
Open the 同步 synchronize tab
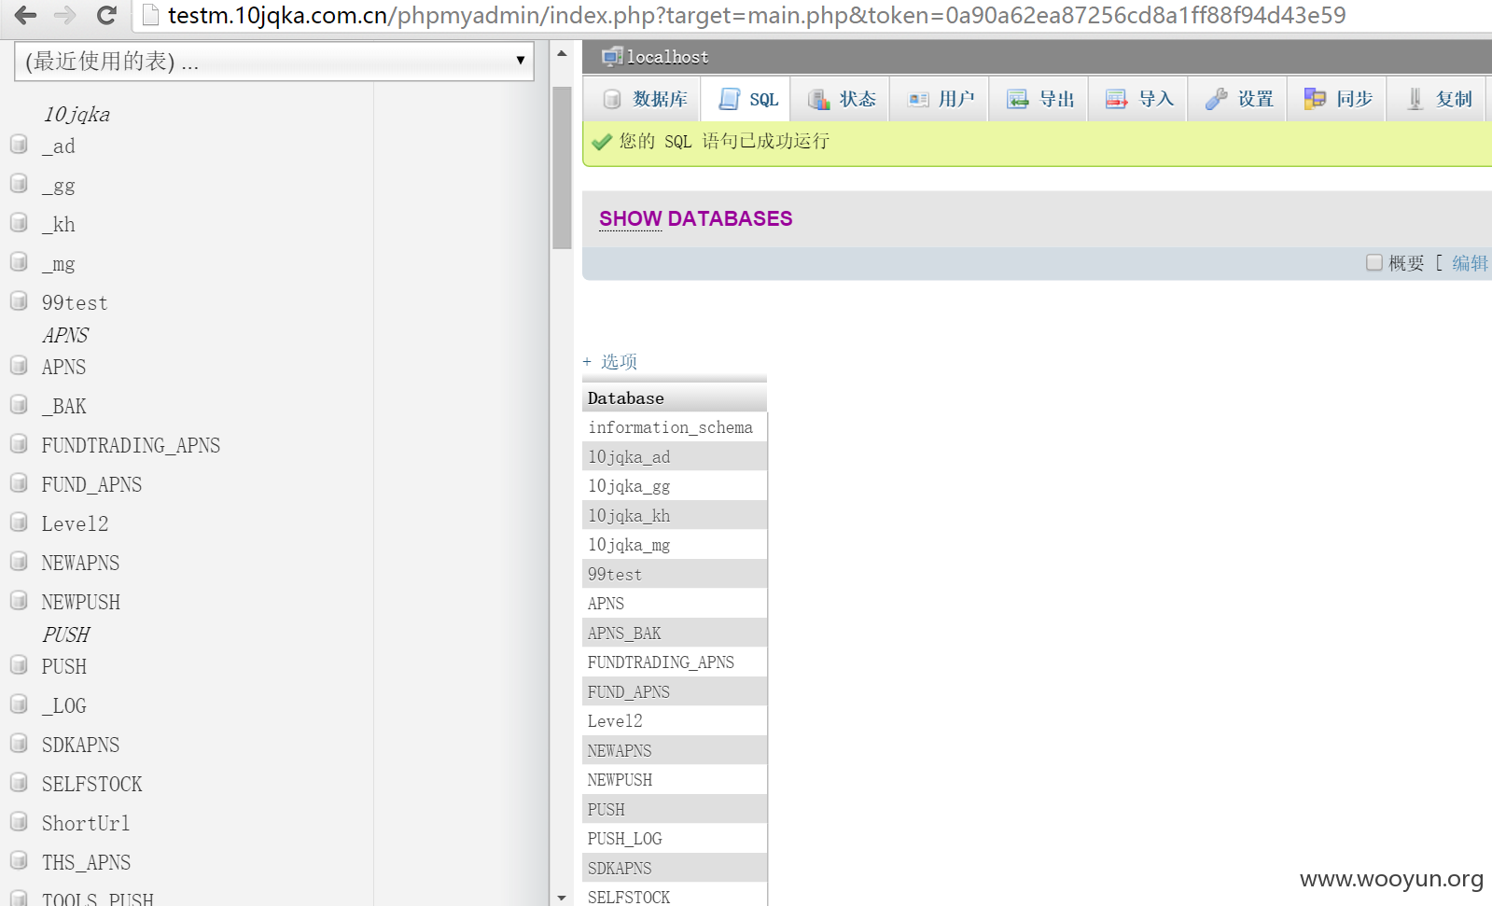pyautogui.click(x=1338, y=99)
